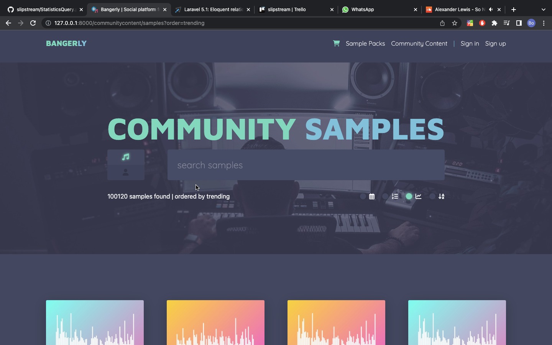
Task: Open the Sample Packs link
Action: point(365,44)
